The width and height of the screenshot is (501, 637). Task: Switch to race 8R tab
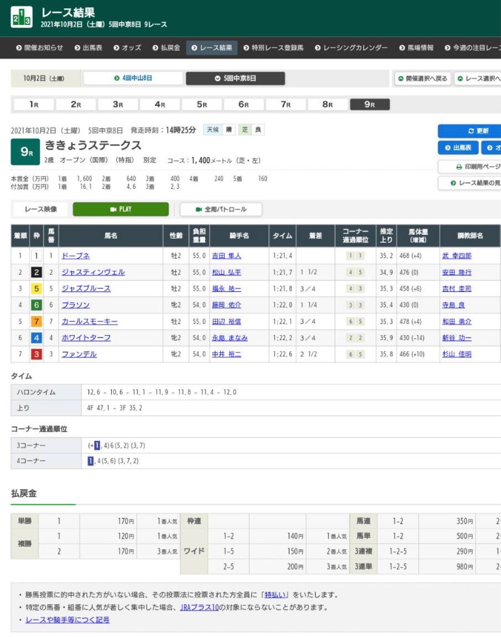[328, 105]
